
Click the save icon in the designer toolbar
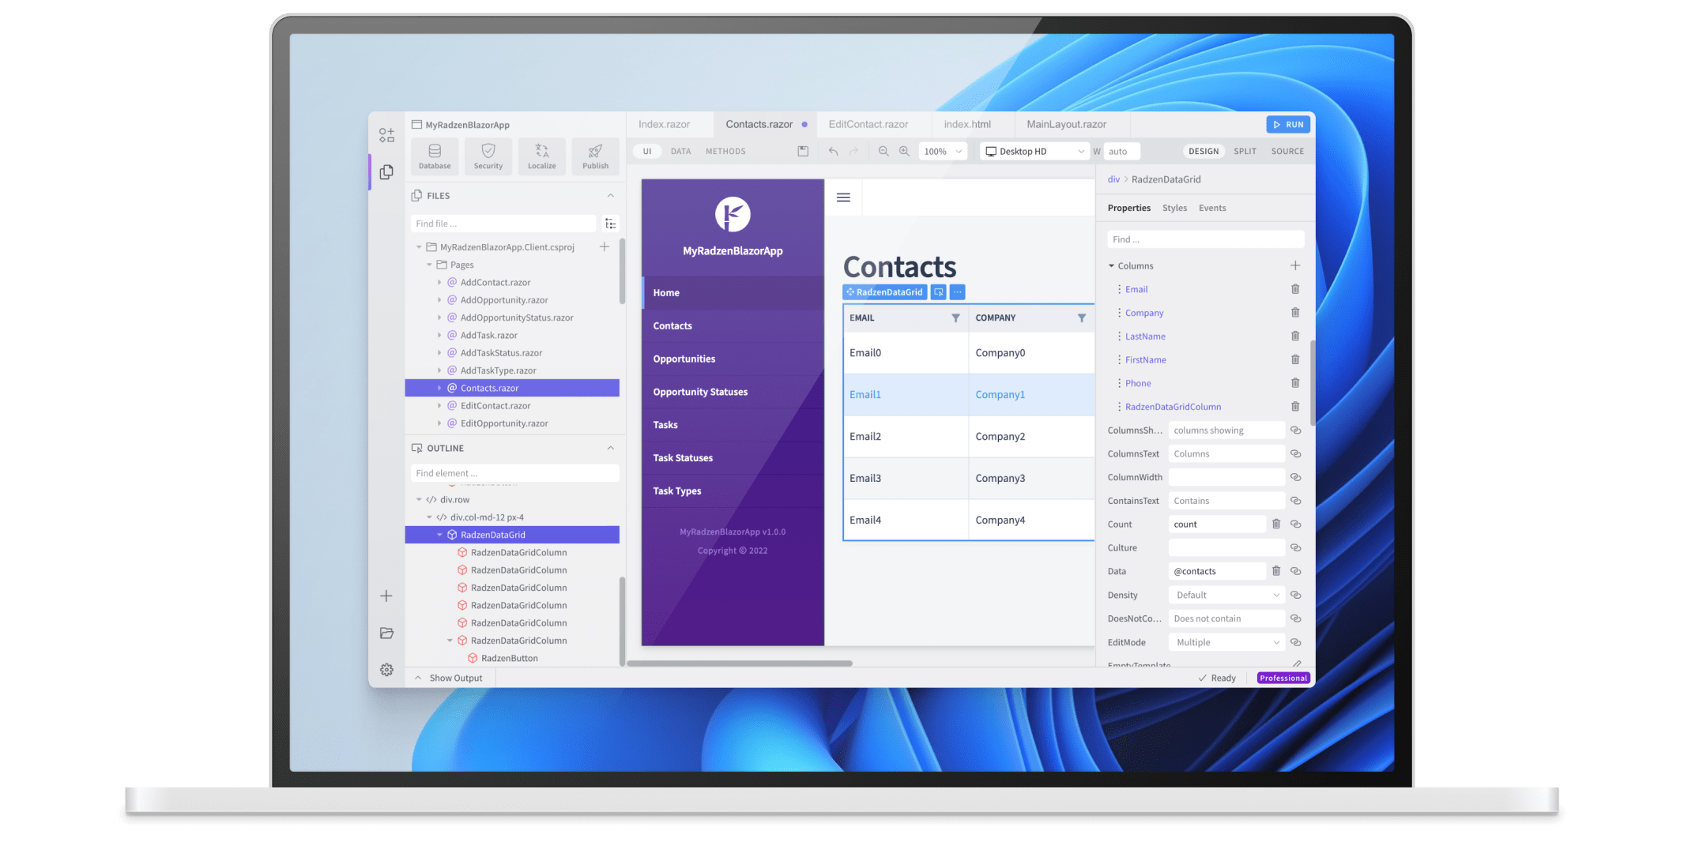pos(803,151)
